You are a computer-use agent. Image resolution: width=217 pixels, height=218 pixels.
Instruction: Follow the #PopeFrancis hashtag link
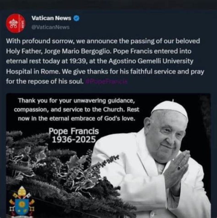click(x=106, y=82)
